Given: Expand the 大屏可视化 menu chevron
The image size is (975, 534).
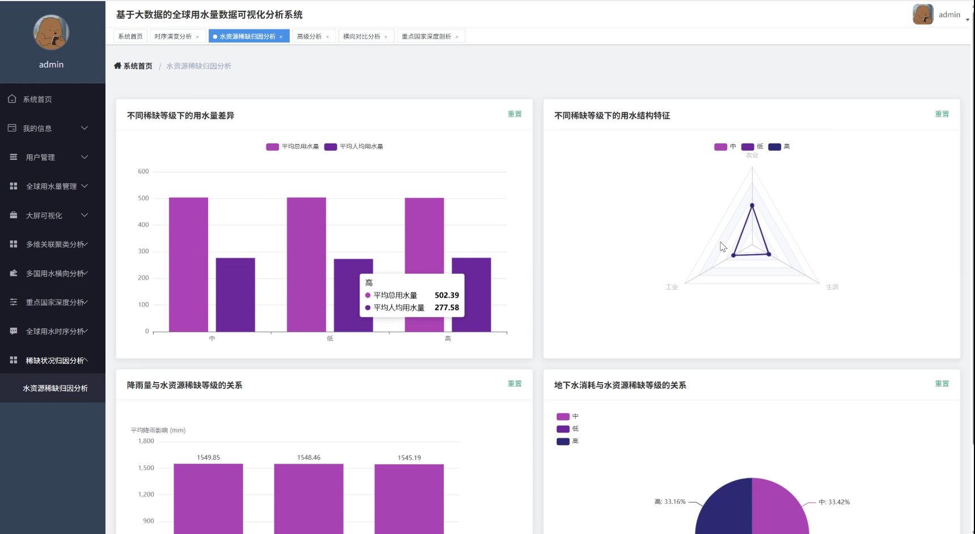Looking at the screenshot, I should point(84,215).
